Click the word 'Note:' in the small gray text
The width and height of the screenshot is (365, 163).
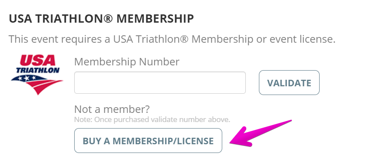coord(83,119)
